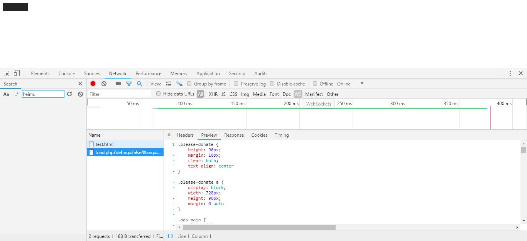Viewport: 527px width, 241px height.
Task: Toggle regular expression search option
Action: [x=17, y=94]
